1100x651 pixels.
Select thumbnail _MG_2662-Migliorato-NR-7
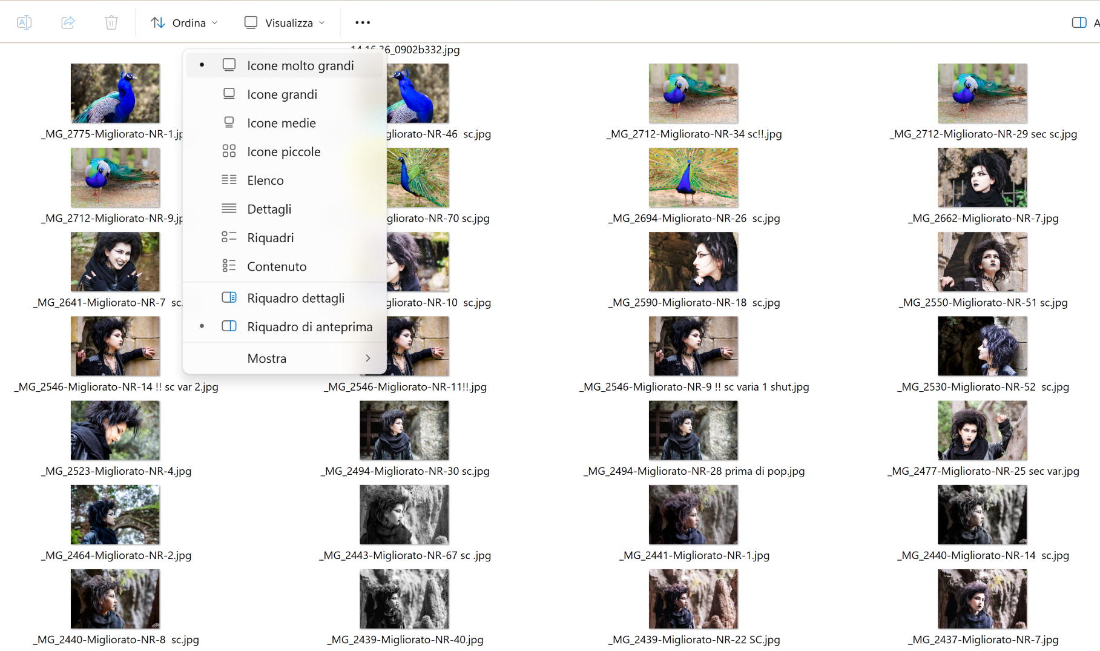[x=982, y=177]
